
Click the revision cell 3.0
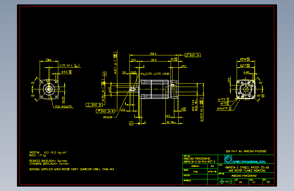coord(268,182)
